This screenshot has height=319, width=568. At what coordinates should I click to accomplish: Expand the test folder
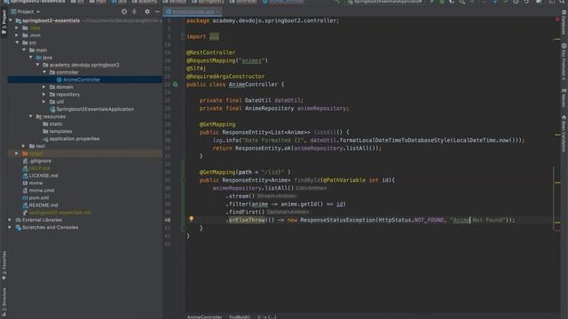pos(24,145)
